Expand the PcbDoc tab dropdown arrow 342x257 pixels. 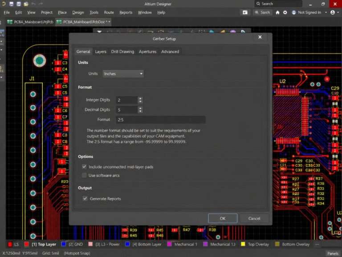coord(109,22)
